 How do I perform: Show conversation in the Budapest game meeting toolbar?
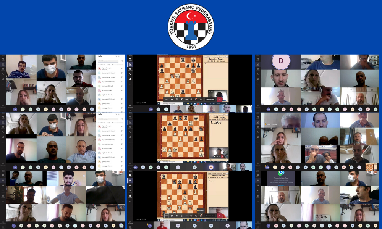tap(196, 216)
